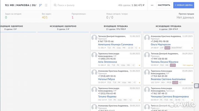Select the ВХОДЯЩИЕ ПРОДАЖА column header
The width and height of the screenshot is (199, 111).
116,26
